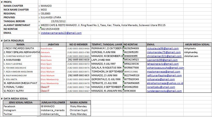Viewport: 212px width, 117px height.
Task: Open rickysiauta96@gmail.com email link
Action: [163, 48]
